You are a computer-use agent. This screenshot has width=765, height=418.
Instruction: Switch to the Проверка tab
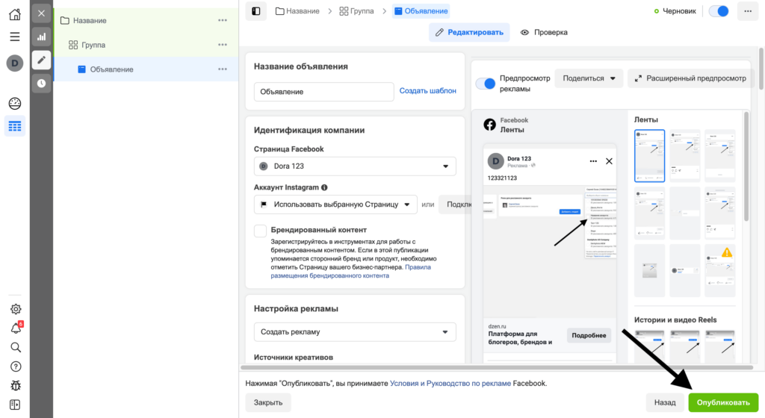tap(544, 32)
